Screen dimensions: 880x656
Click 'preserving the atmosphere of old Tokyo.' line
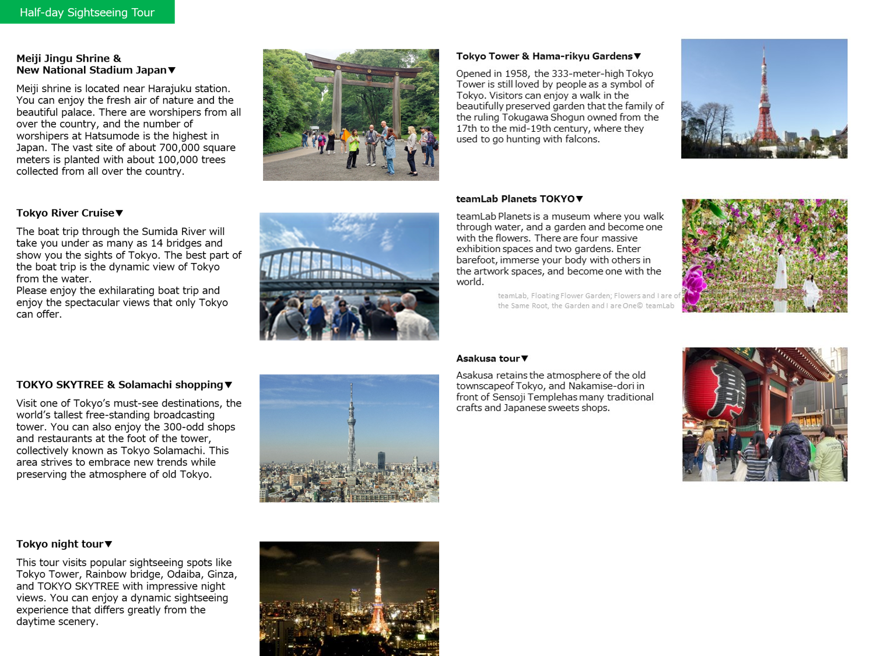pyautogui.click(x=114, y=475)
